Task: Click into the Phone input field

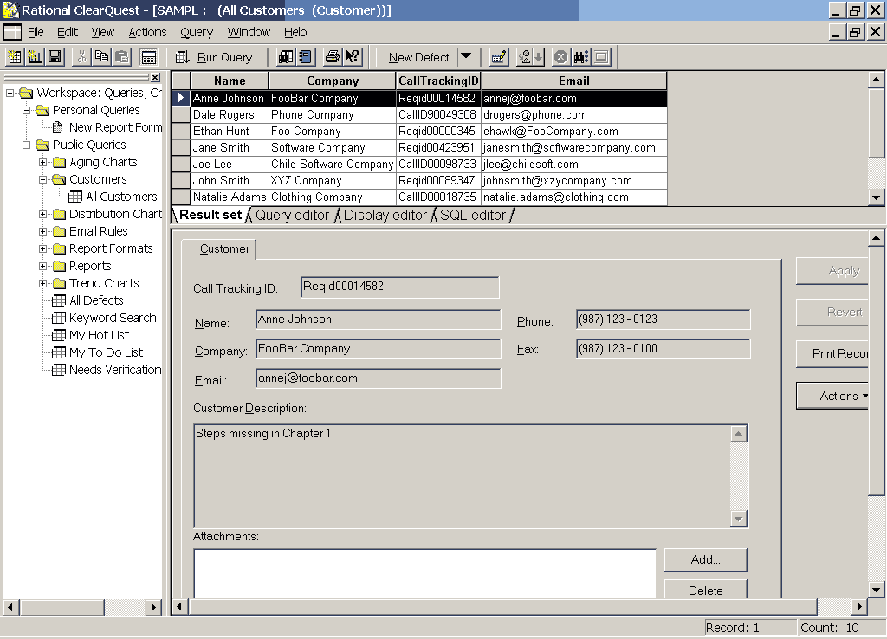Action: point(663,319)
